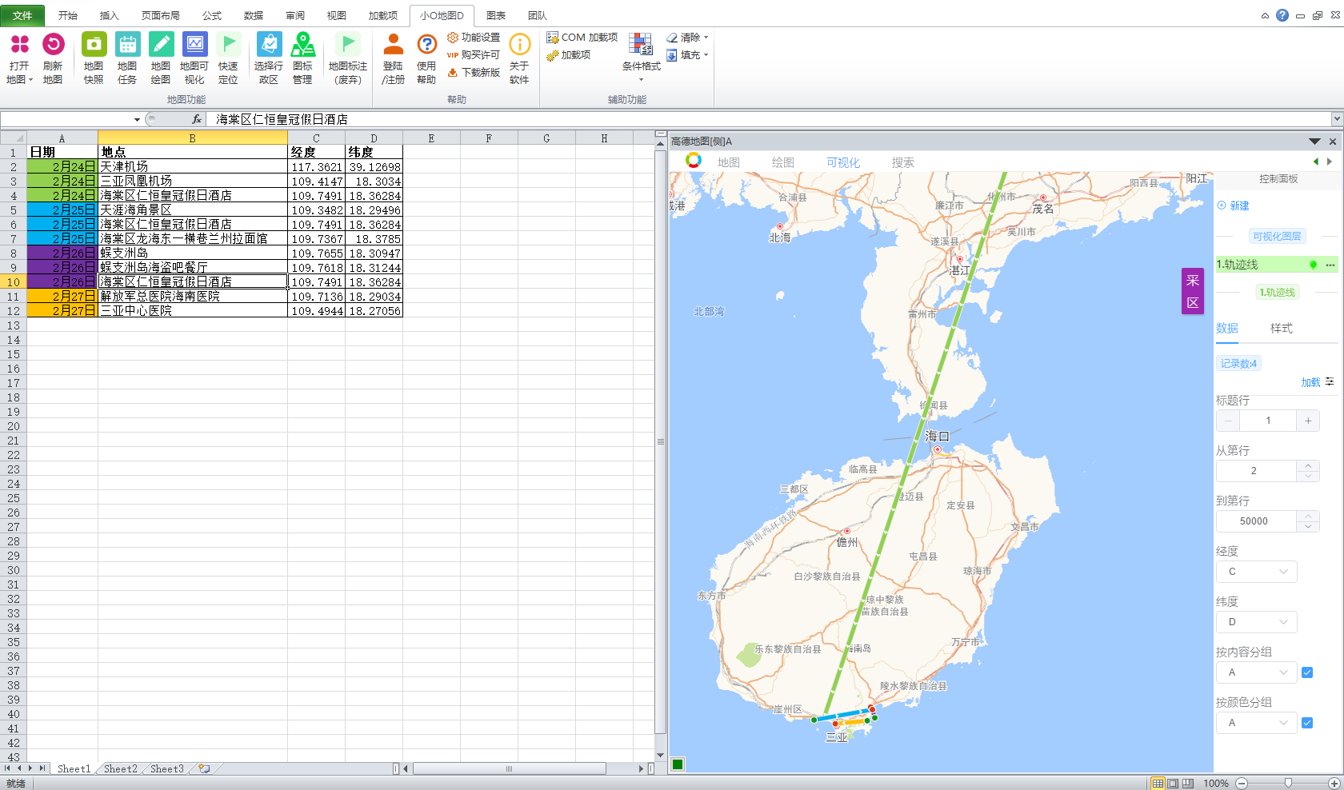Click the 新建 link in control panel

[x=1238, y=205]
